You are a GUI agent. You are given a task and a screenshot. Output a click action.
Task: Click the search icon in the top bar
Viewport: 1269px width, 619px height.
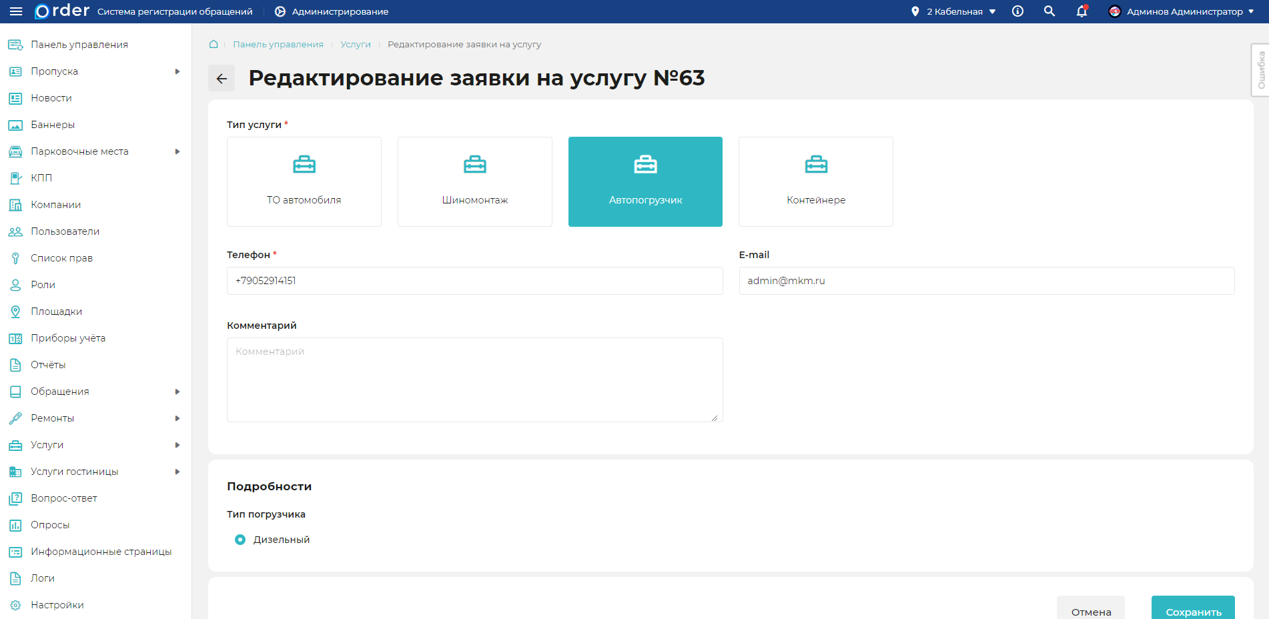pos(1049,11)
